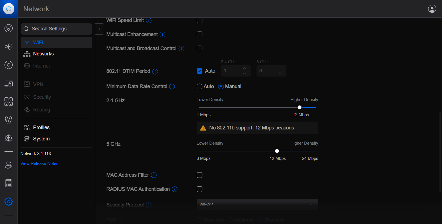442x224 pixels.
Task: Open the System Log clipboard icon
Action: pos(9,183)
